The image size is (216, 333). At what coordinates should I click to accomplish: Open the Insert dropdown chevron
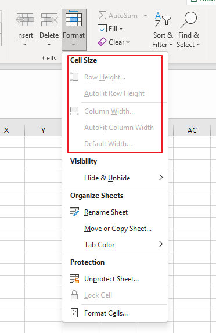(x=24, y=45)
